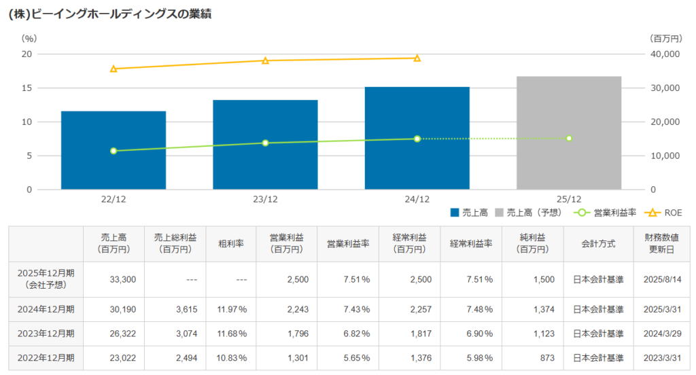Click the 売上総利益 column header
Image resolution: width=696 pixels, height=375 pixels.
175,243
